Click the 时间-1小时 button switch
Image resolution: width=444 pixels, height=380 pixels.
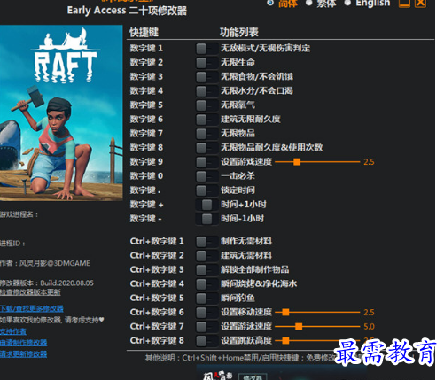(206, 219)
